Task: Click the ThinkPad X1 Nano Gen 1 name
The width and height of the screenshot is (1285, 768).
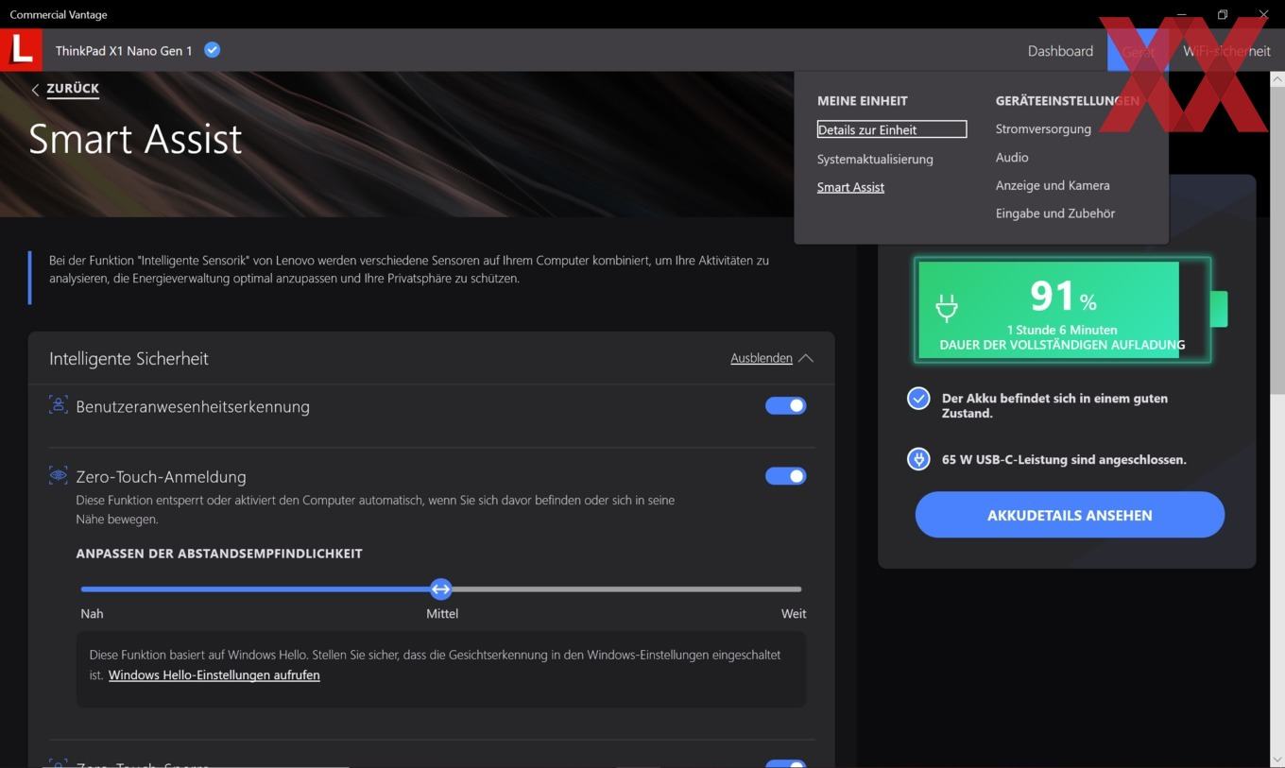Action: pos(124,51)
